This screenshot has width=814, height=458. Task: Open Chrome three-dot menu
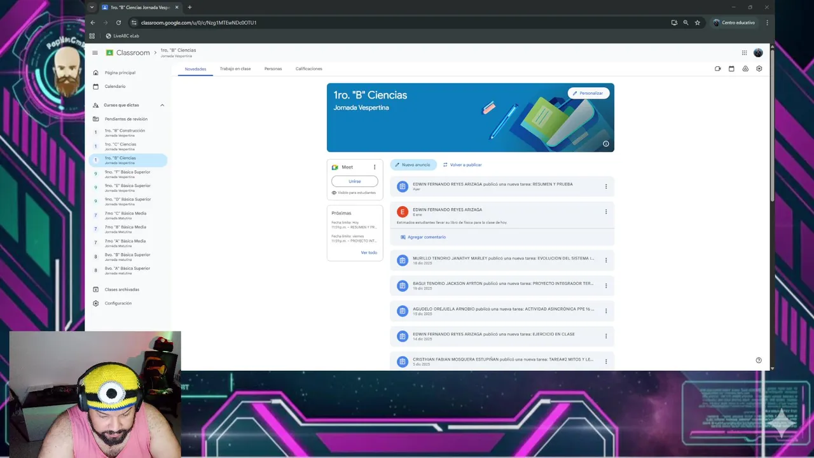[767, 22]
